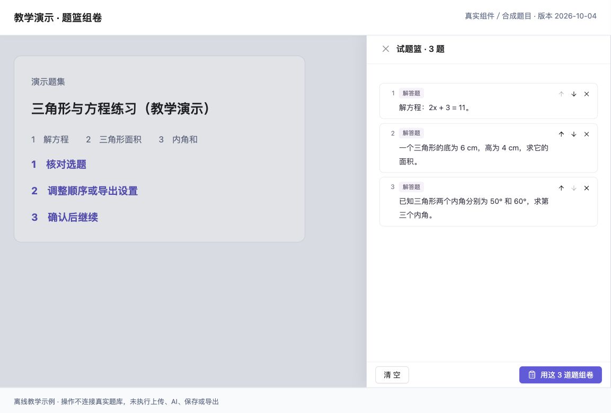Select 内角和 item in summary list
This screenshot has width=611, height=413.
178,139
